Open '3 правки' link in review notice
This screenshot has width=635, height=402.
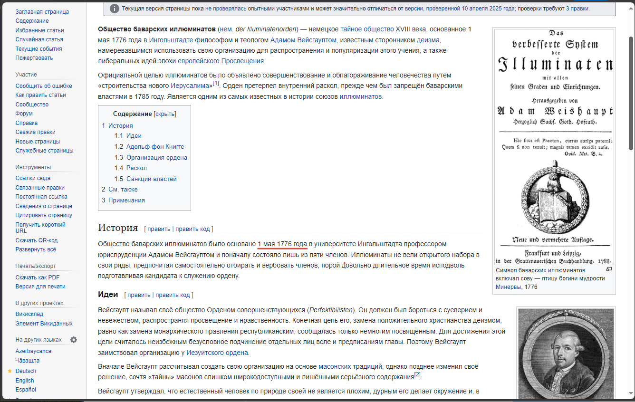tap(577, 9)
